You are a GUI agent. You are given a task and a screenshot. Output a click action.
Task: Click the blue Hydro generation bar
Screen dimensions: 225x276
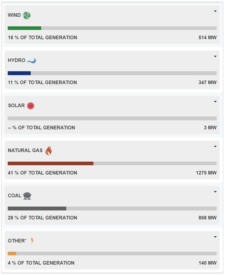(x=19, y=73)
